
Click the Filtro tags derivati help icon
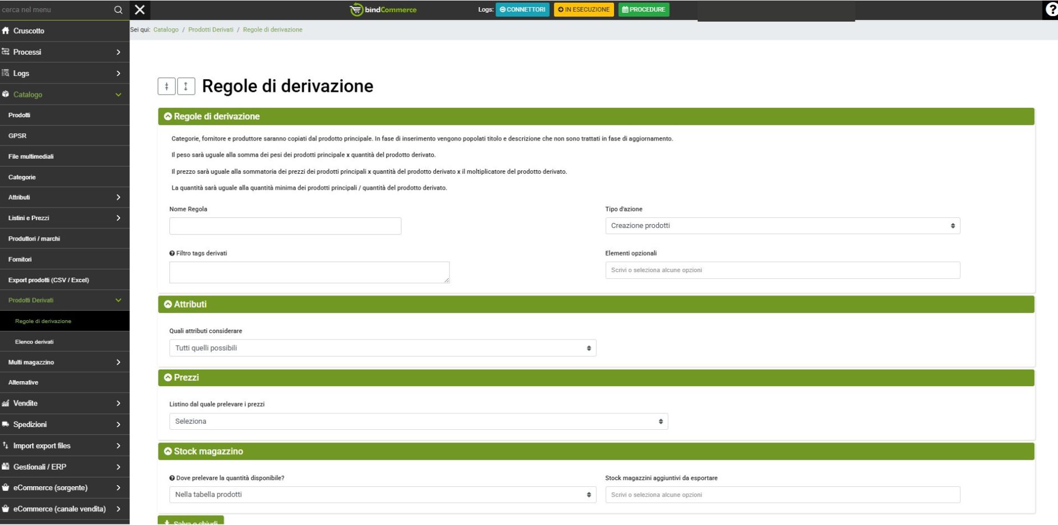pos(172,253)
